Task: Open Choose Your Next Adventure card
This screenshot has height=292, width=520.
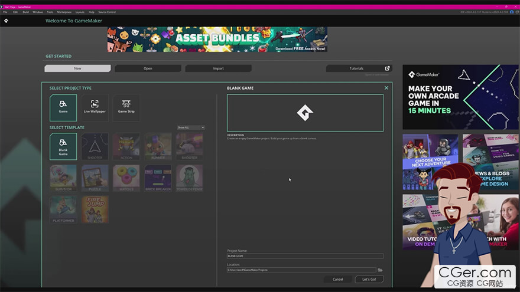Action: point(430,162)
